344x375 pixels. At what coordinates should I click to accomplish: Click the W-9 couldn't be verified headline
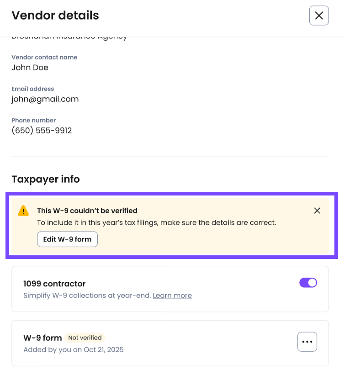point(87,211)
